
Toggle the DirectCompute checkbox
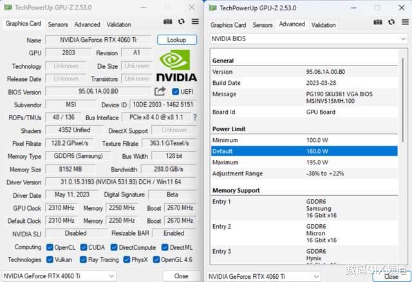click(x=114, y=247)
